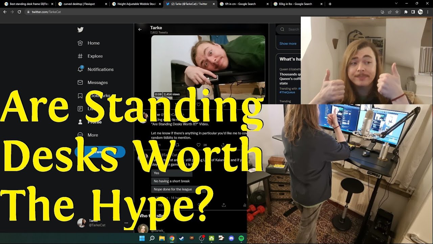The image size is (433, 244).
Task: Select the Yes poll option
Action: pyautogui.click(x=172, y=173)
